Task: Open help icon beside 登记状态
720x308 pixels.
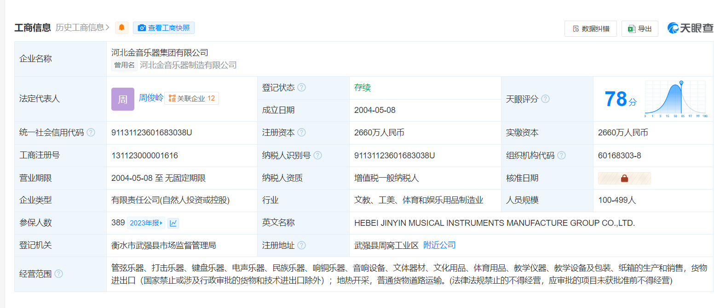Action: pyautogui.click(x=301, y=88)
